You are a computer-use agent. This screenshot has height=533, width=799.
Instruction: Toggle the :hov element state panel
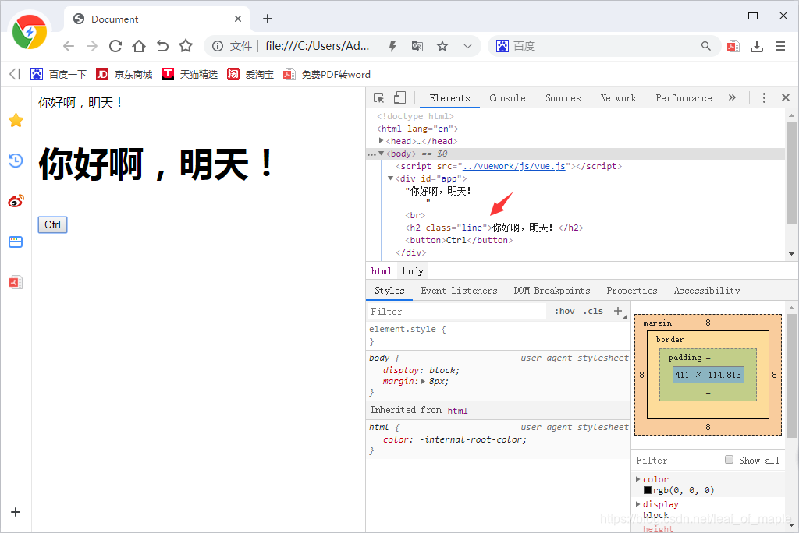(x=565, y=312)
